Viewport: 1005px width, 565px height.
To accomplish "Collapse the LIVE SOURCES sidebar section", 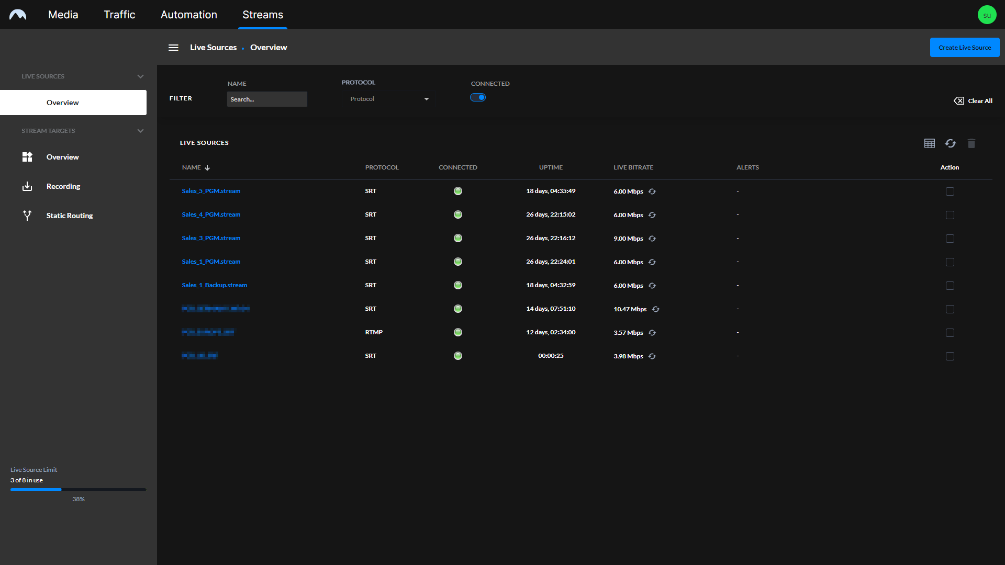I will (140, 76).
